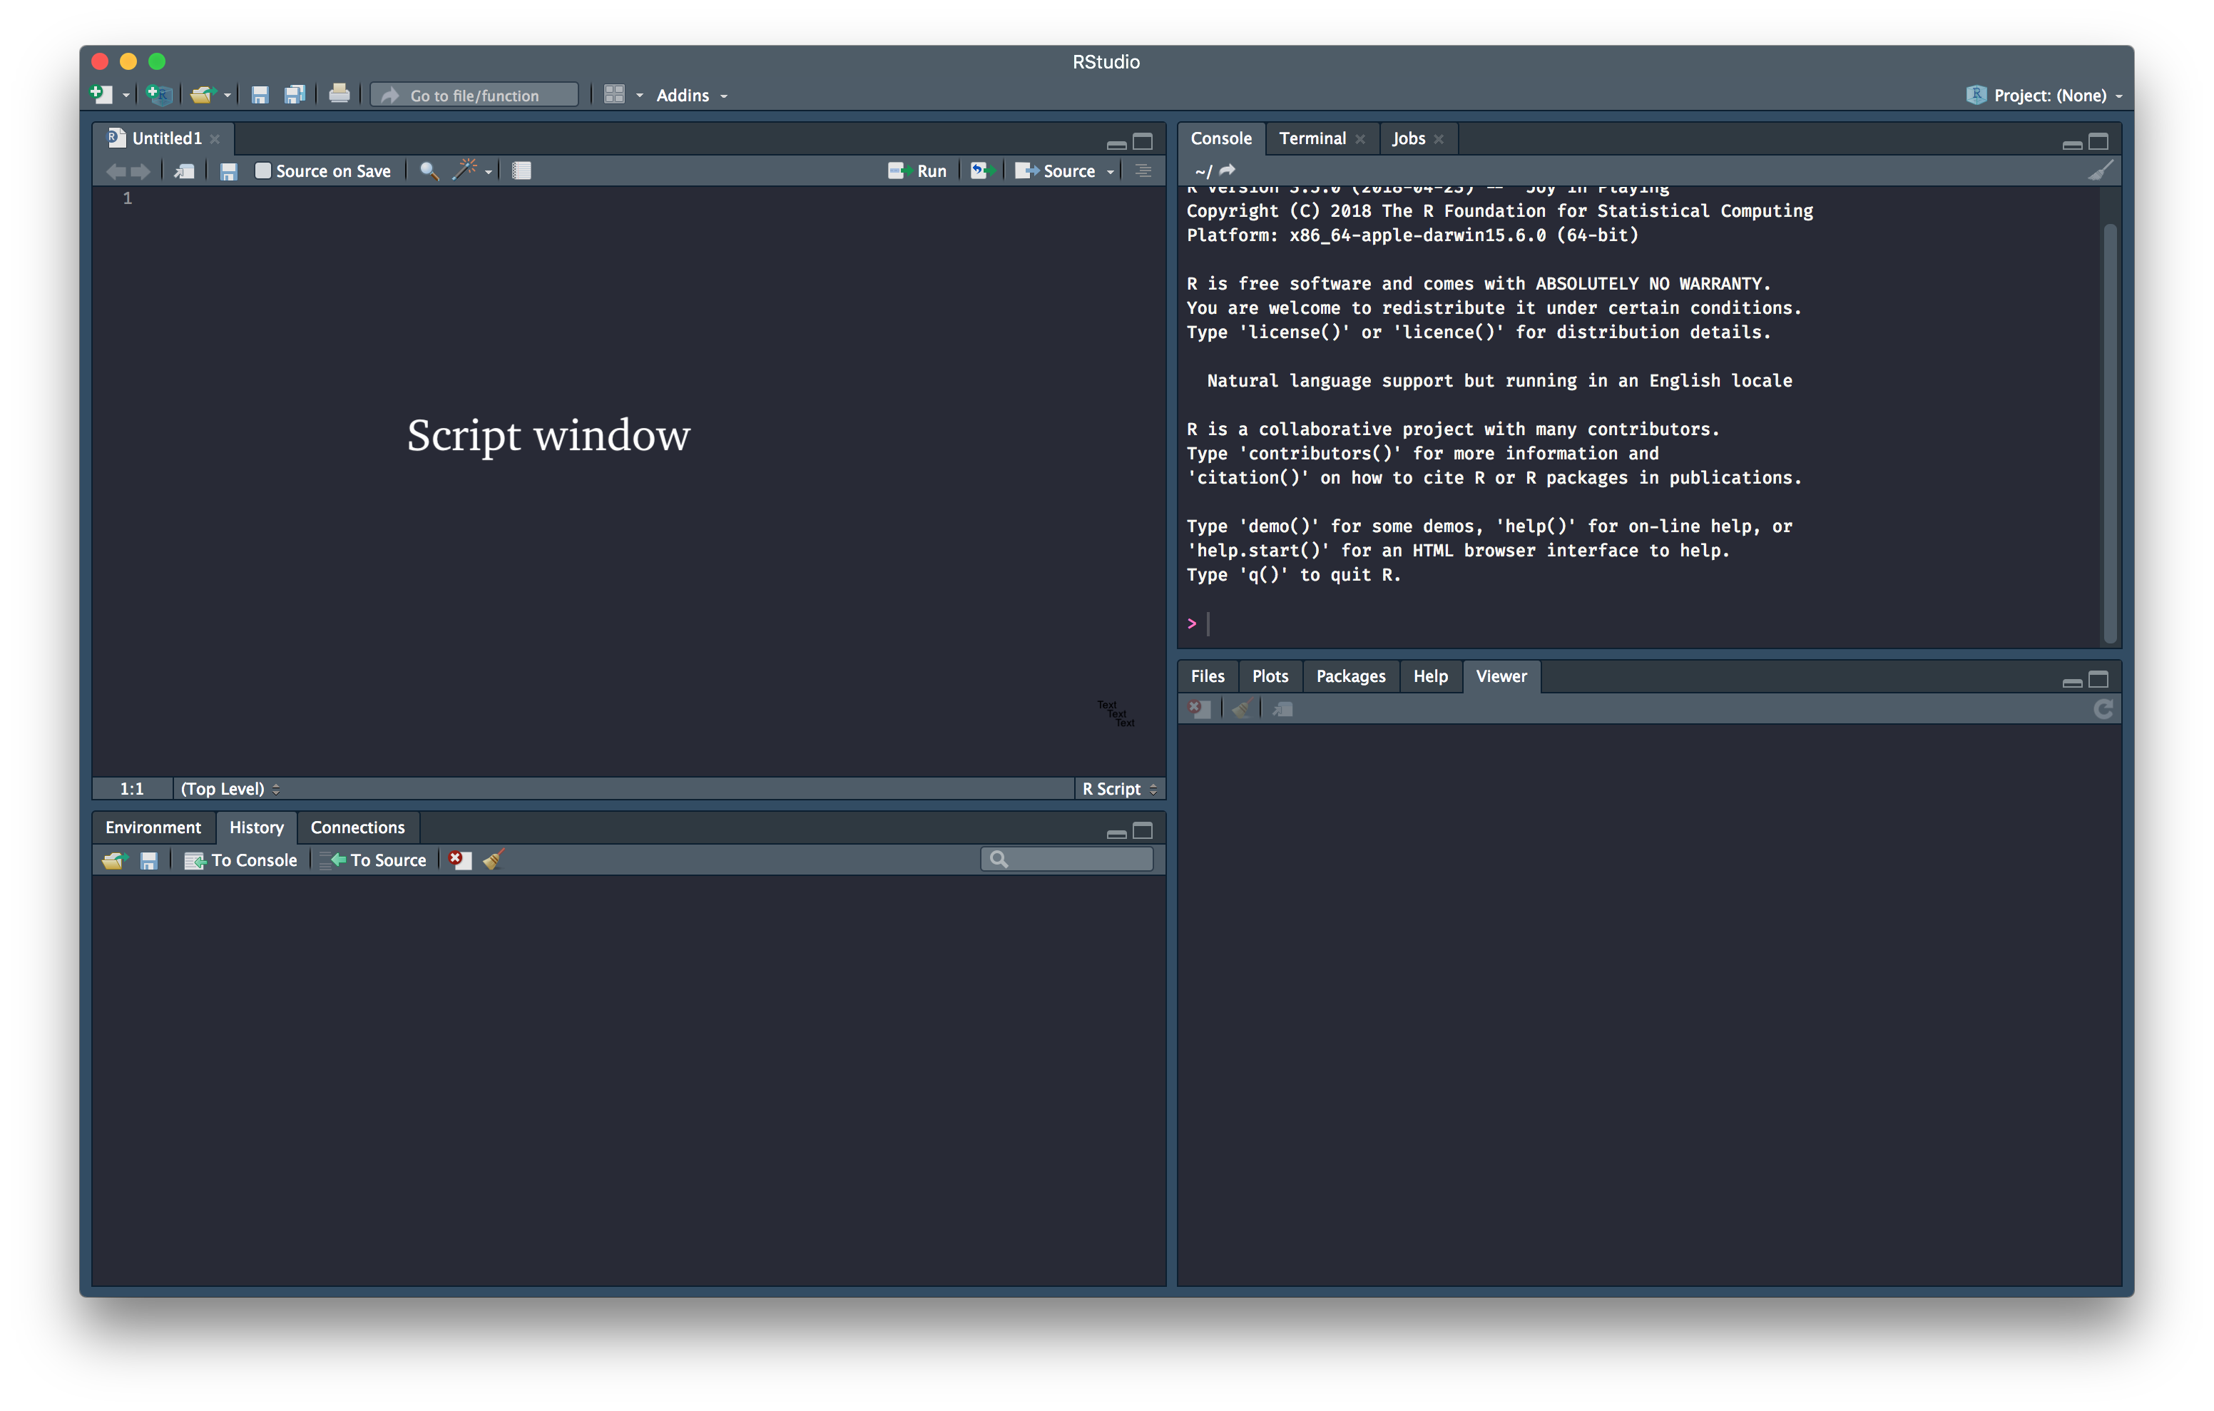Viewport: 2214px width, 1411px height.
Task: Save the current document from main toolbar
Action: pyautogui.click(x=260, y=95)
